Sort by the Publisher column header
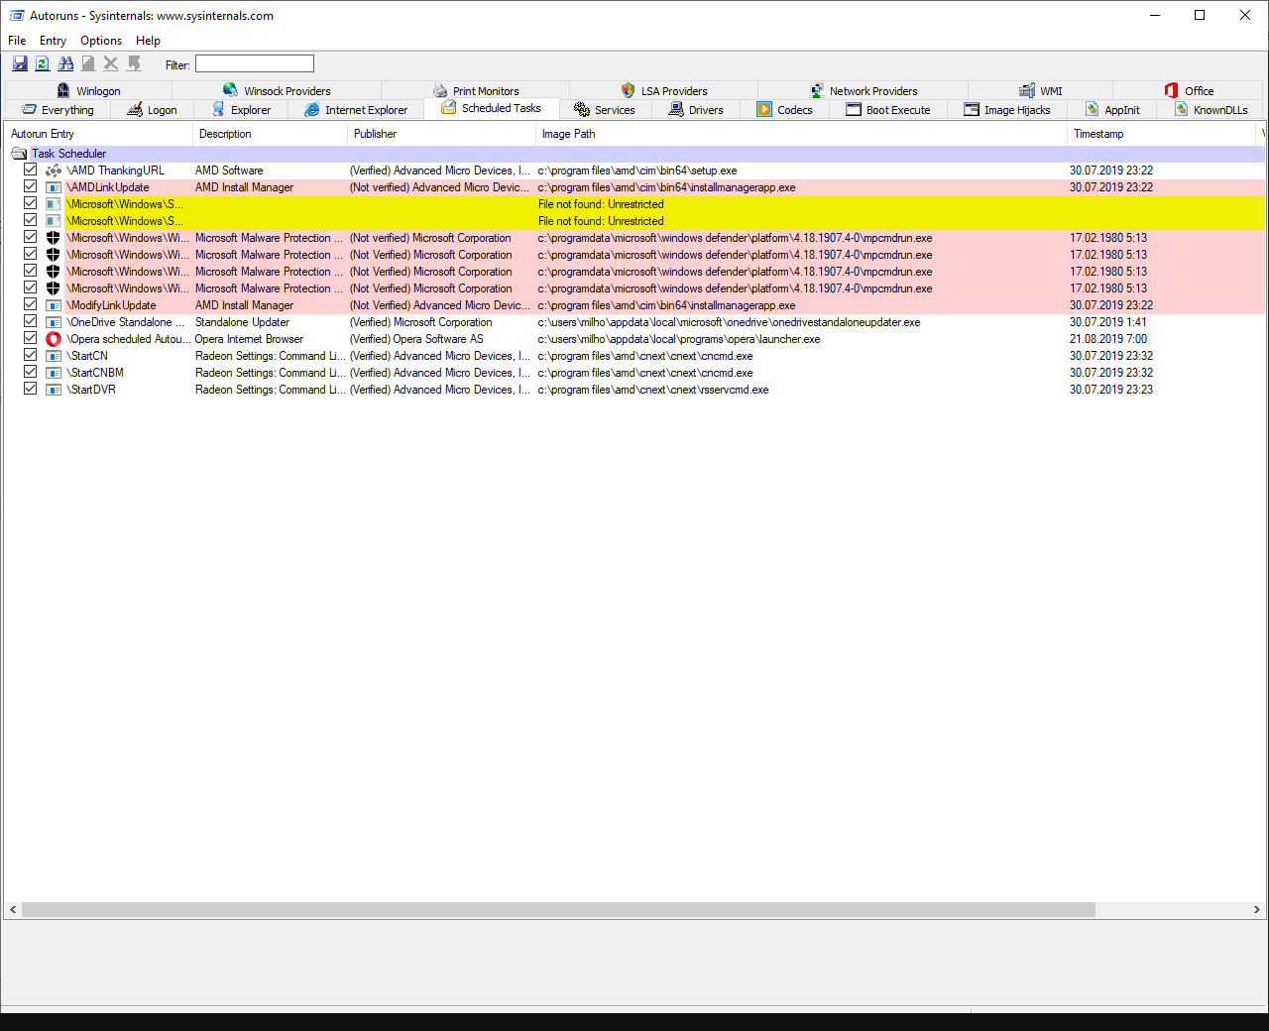This screenshot has height=1031, width=1269. tap(441, 134)
